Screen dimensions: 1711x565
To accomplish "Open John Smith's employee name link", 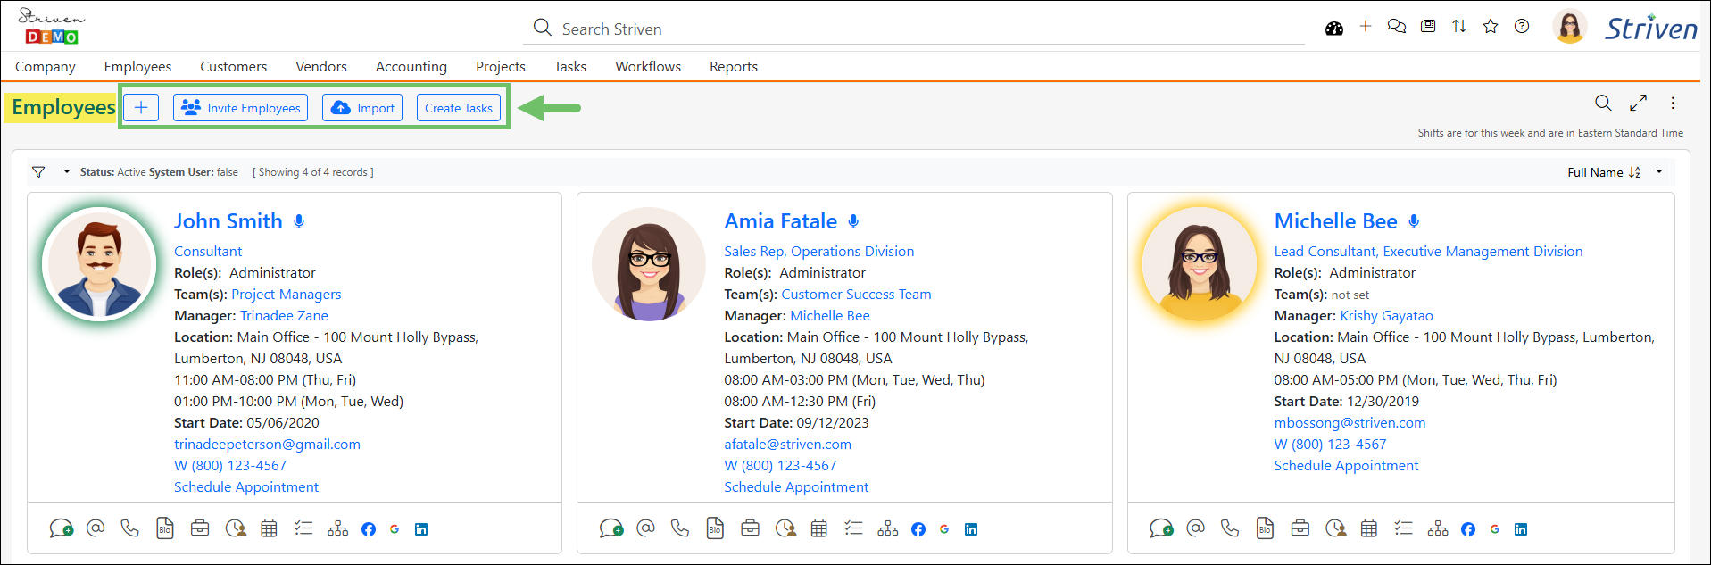I will click(x=228, y=221).
